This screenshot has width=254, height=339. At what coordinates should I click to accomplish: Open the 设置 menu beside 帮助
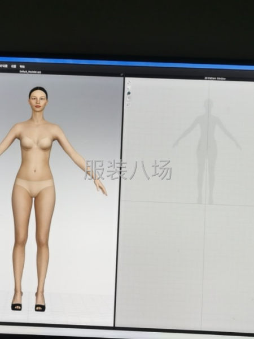14,66
